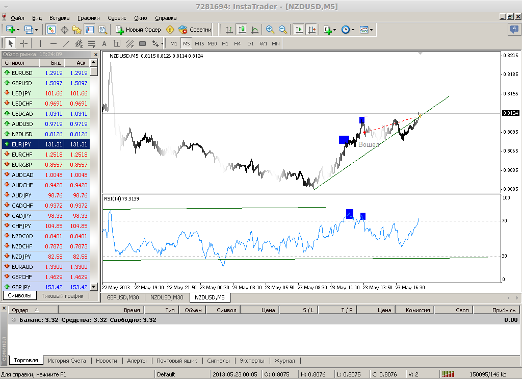Toggle chart shift
The width and height of the screenshot is (522, 379).
pos(311,30)
